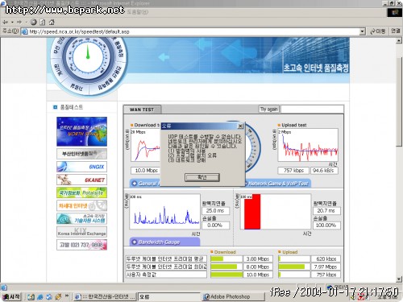
Task: Open Network Game & VoIP Test tab
Action: [278, 184]
